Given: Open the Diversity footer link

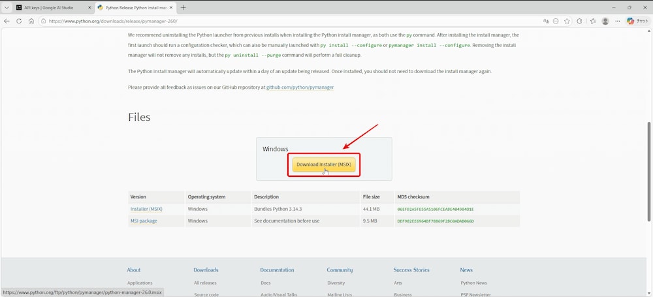Looking at the screenshot, I should 336,283.
